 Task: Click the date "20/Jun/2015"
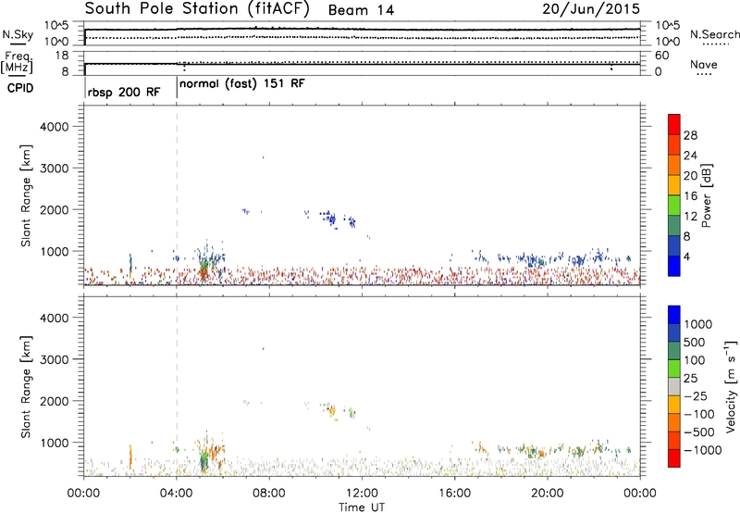coord(591,9)
